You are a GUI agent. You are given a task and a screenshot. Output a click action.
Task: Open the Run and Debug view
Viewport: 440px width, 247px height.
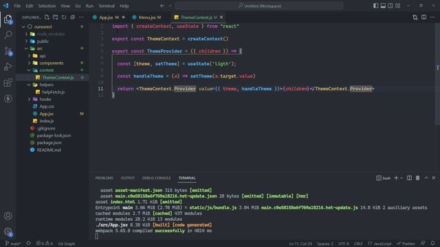pyautogui.click(x=8, y=67)
